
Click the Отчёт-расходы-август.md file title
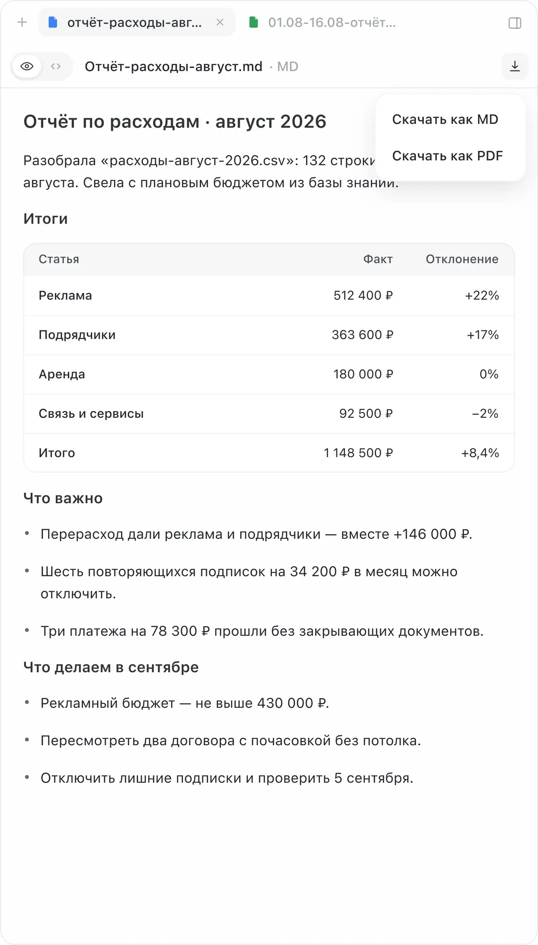coord(173,66)
